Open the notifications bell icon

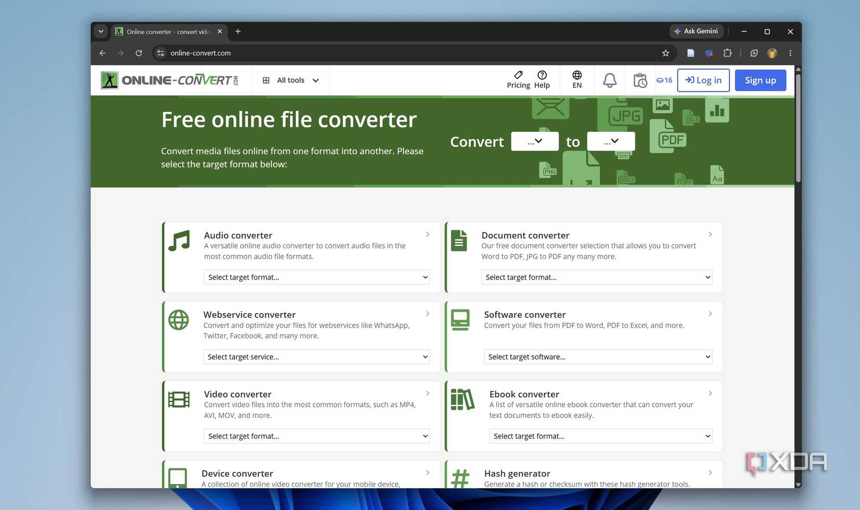tap(610, 80)
